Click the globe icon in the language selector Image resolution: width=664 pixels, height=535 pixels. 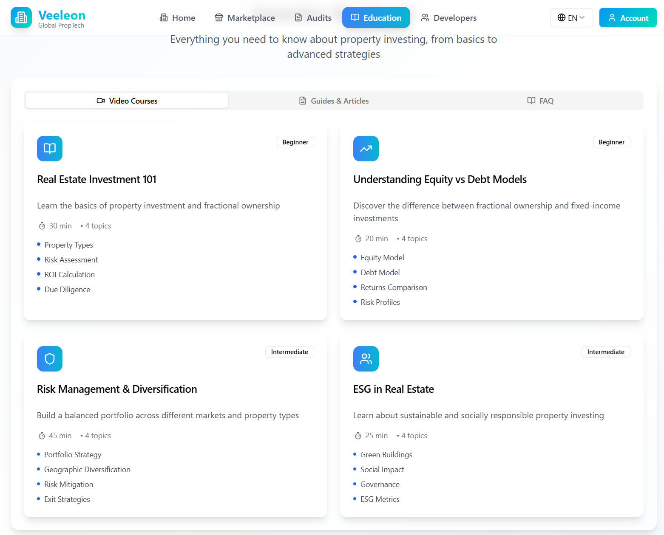pos(561,18)
